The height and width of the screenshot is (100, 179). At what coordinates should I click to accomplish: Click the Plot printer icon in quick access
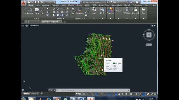coord(42,2)
